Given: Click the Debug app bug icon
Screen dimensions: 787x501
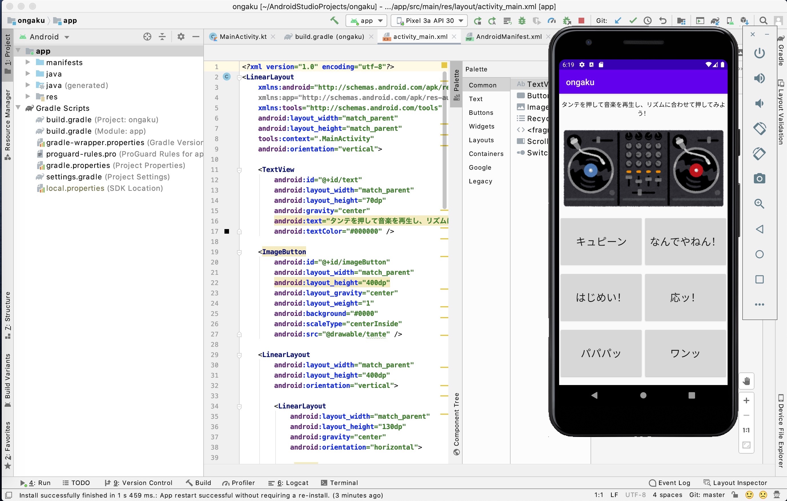Looking at the screenshot, I should [522, 21].
